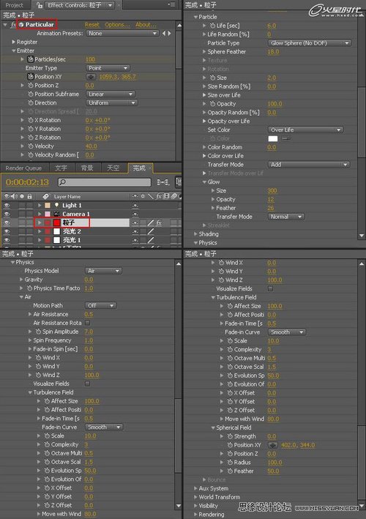Viewport: 366px width, 519px height.
Task: Open Position Subframe dropdown showing Linear
Action: click(x=111, y=94)
